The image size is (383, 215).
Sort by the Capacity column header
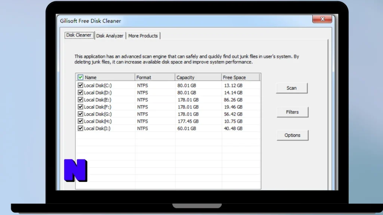pos(198,77)
